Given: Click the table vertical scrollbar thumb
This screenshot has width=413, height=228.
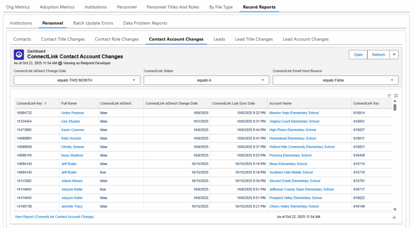Looking at the screenshot, I should coord(395,107).
